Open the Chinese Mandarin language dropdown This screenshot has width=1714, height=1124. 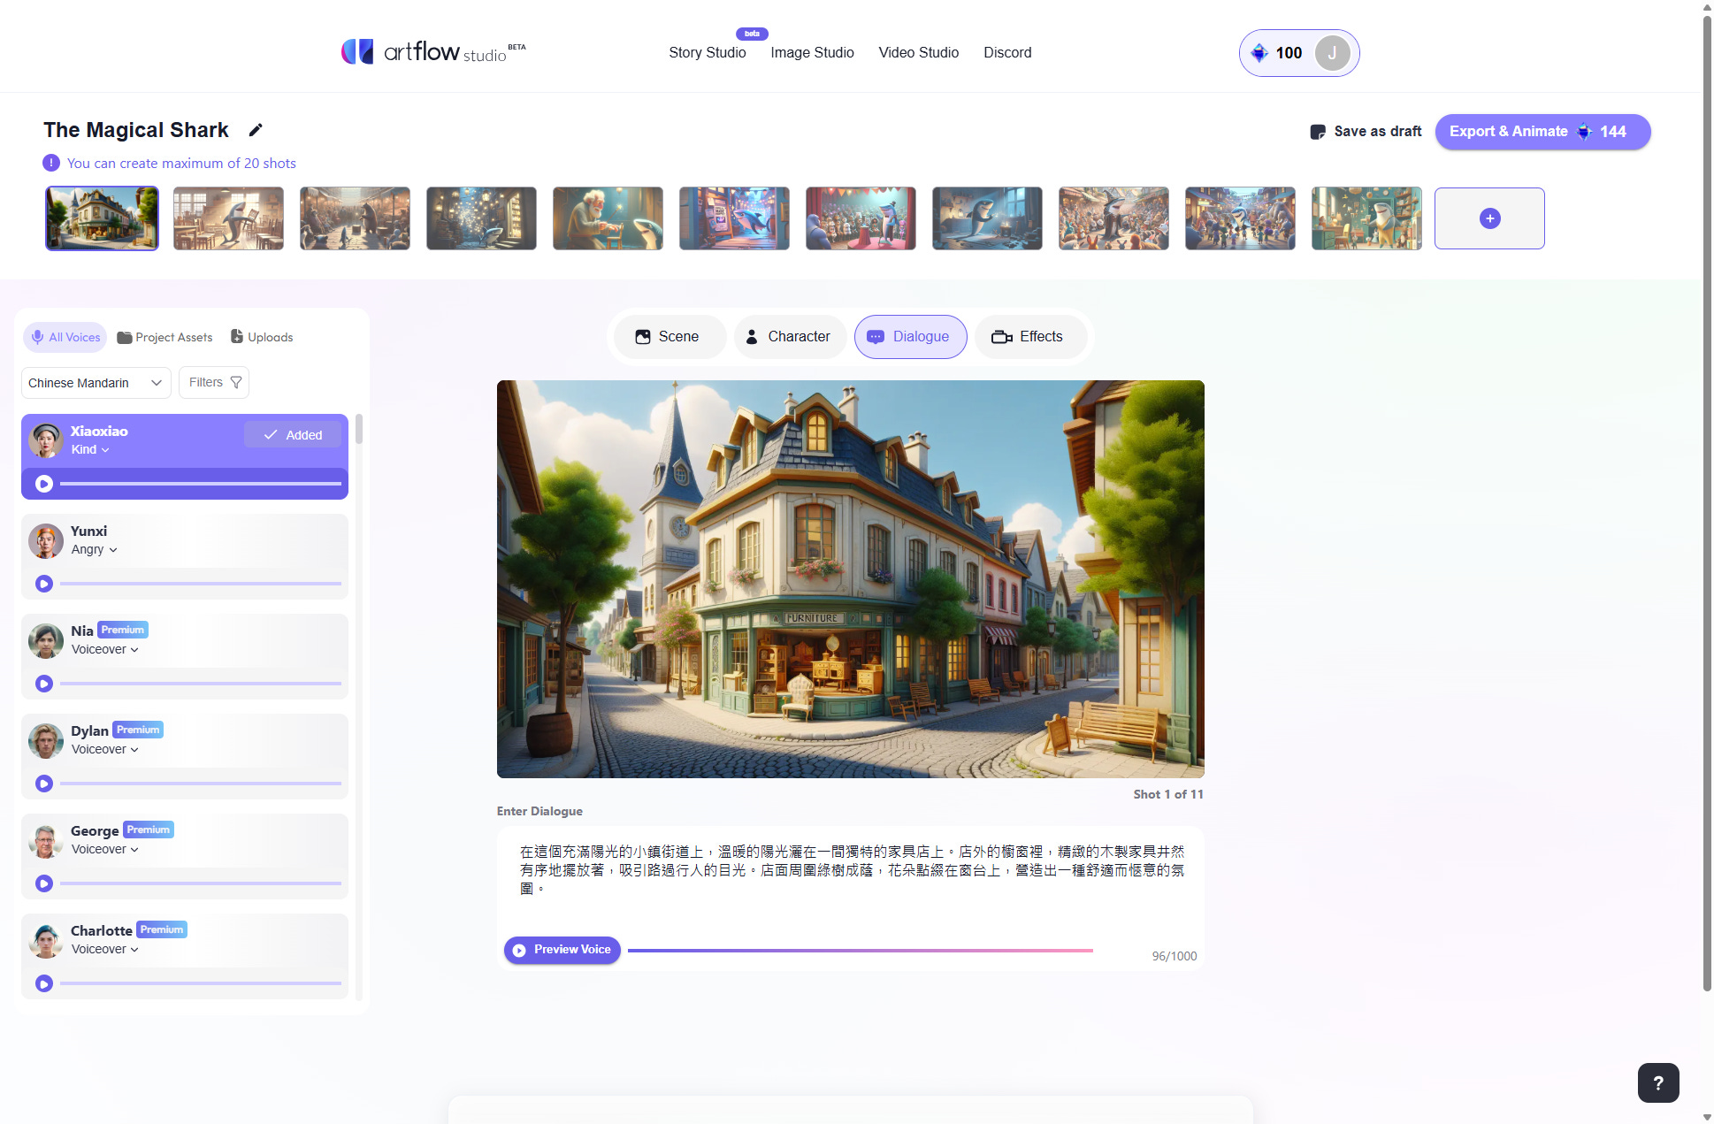[x=96, y=383]
